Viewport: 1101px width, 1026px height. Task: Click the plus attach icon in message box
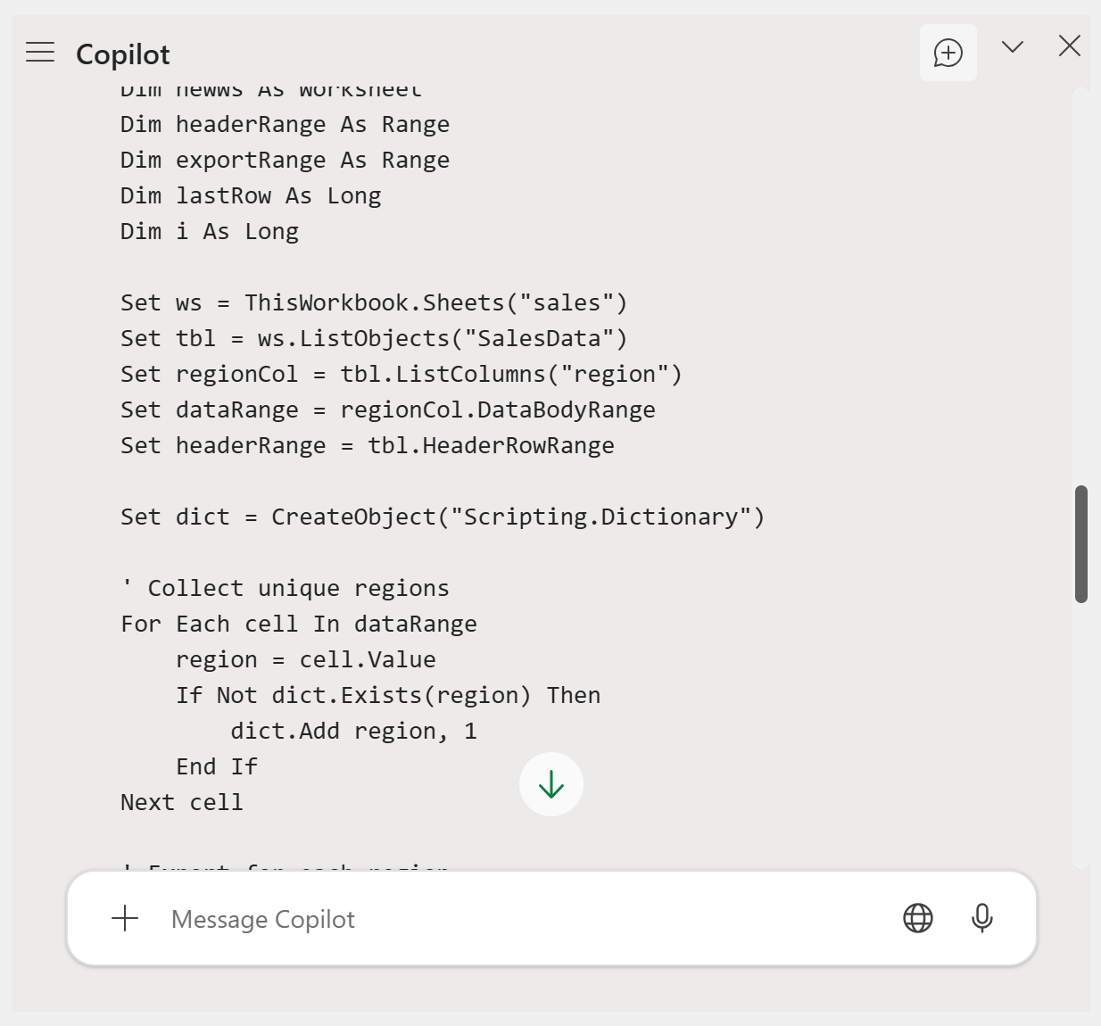[x=126, y=918]
